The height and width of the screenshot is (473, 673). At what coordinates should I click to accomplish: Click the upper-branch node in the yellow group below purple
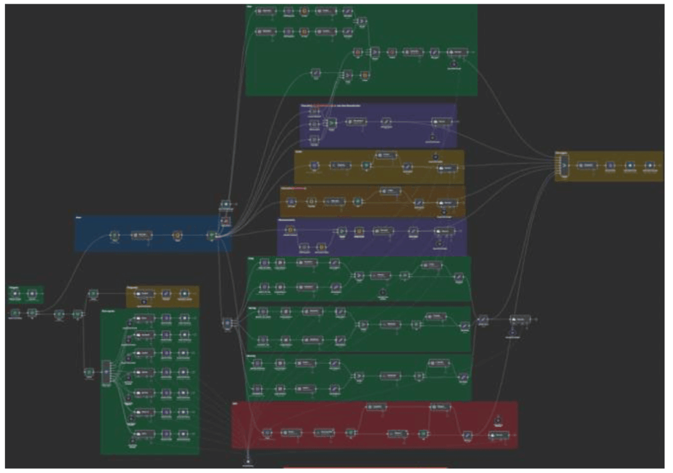(x=386, y=155)
